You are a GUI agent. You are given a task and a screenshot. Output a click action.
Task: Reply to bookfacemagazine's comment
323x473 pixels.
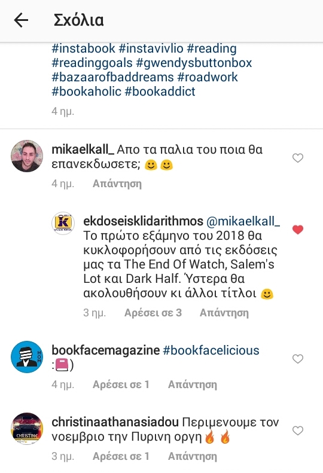tap(193, 384)
